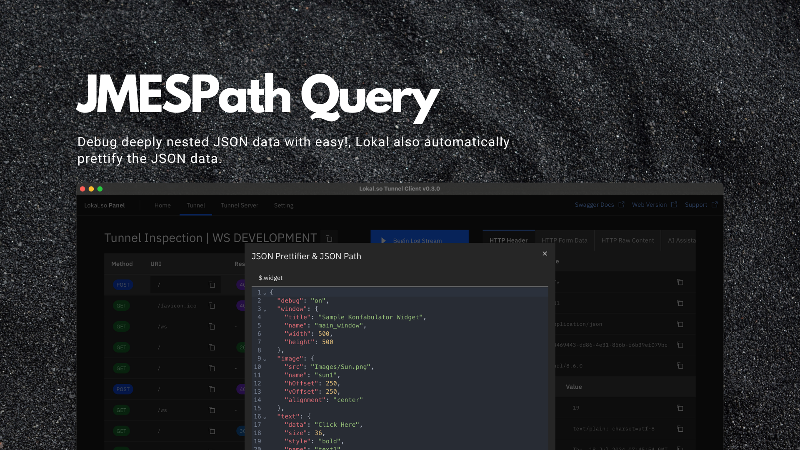Copy the tunnel inspection title icon
Screen dimensions: 800x450
(329, 238)
